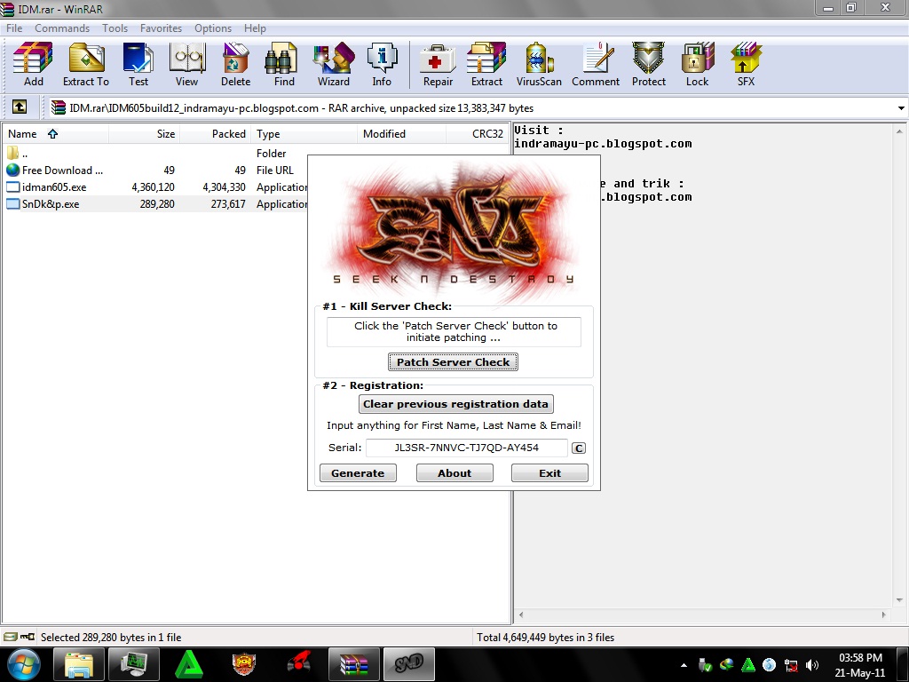Click the Extract To toolbar icon
909x682 pixels.
coord(86,64)
